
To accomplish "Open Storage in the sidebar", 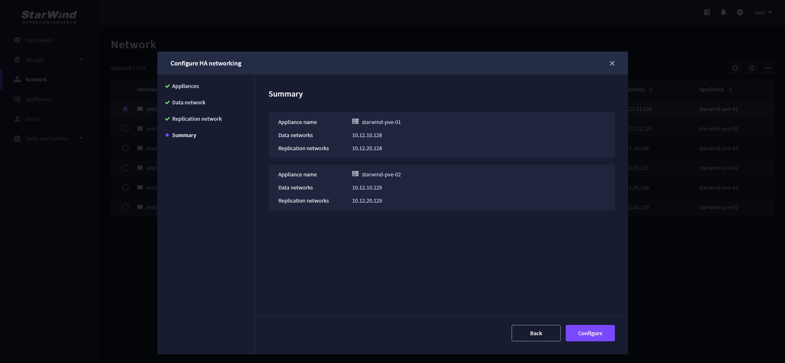I will pos(35,60).
